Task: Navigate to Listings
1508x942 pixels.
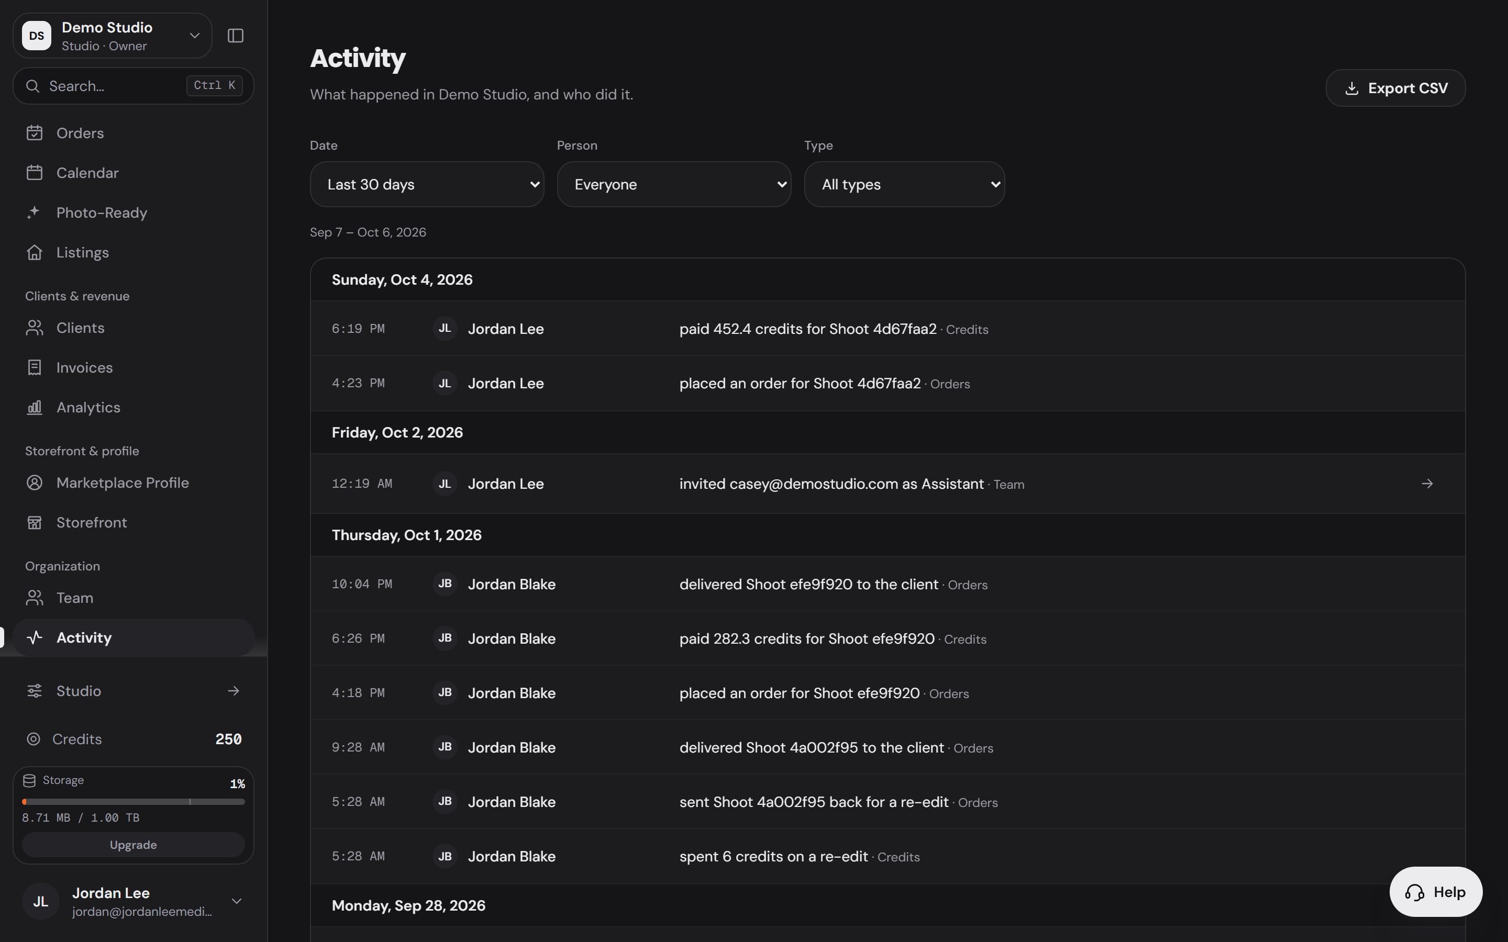Action: (134, 252)
